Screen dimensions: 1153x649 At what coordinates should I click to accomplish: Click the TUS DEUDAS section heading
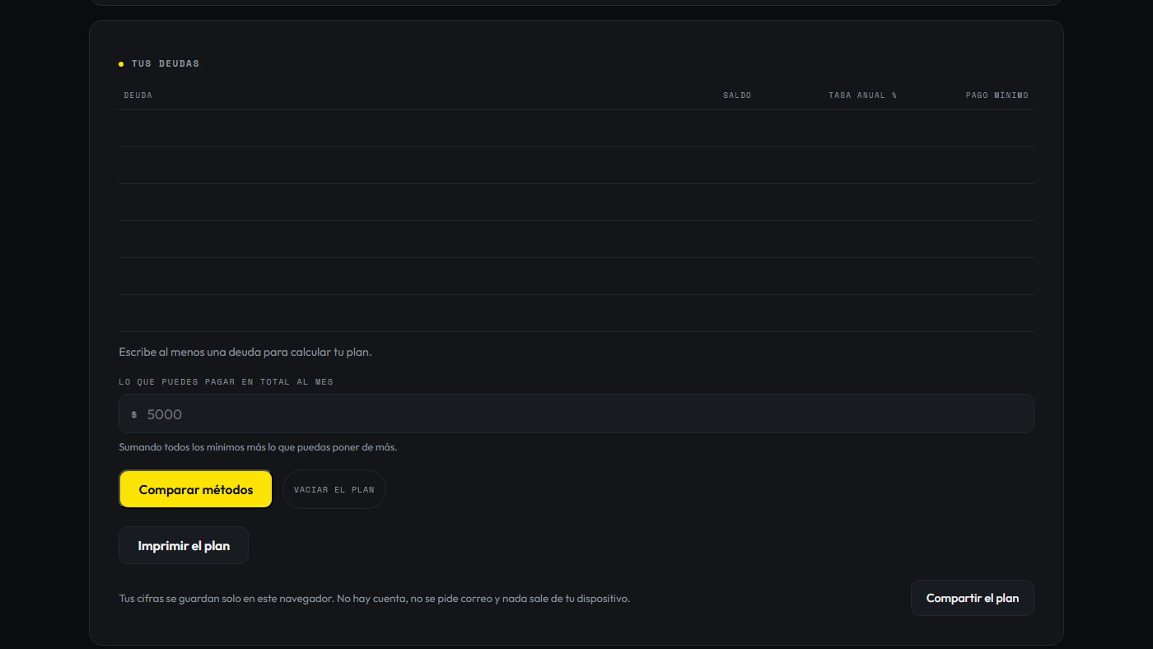(166, 63)
